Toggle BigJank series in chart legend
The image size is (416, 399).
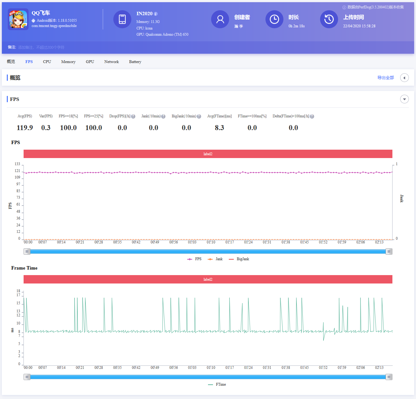click(x=239, y=259)
